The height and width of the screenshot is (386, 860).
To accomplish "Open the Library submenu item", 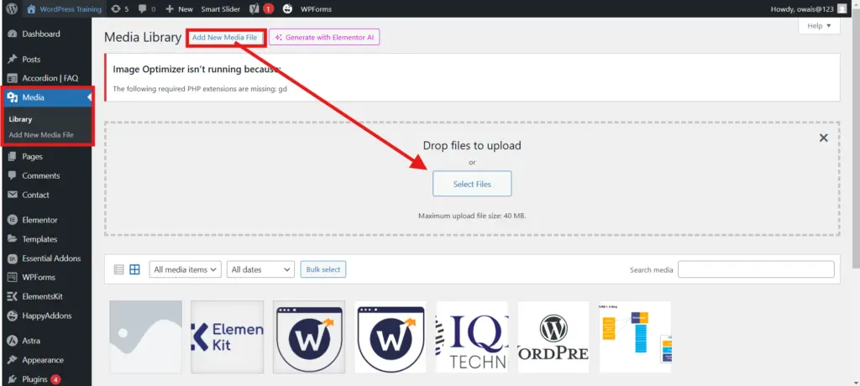I will click(20, 119).
